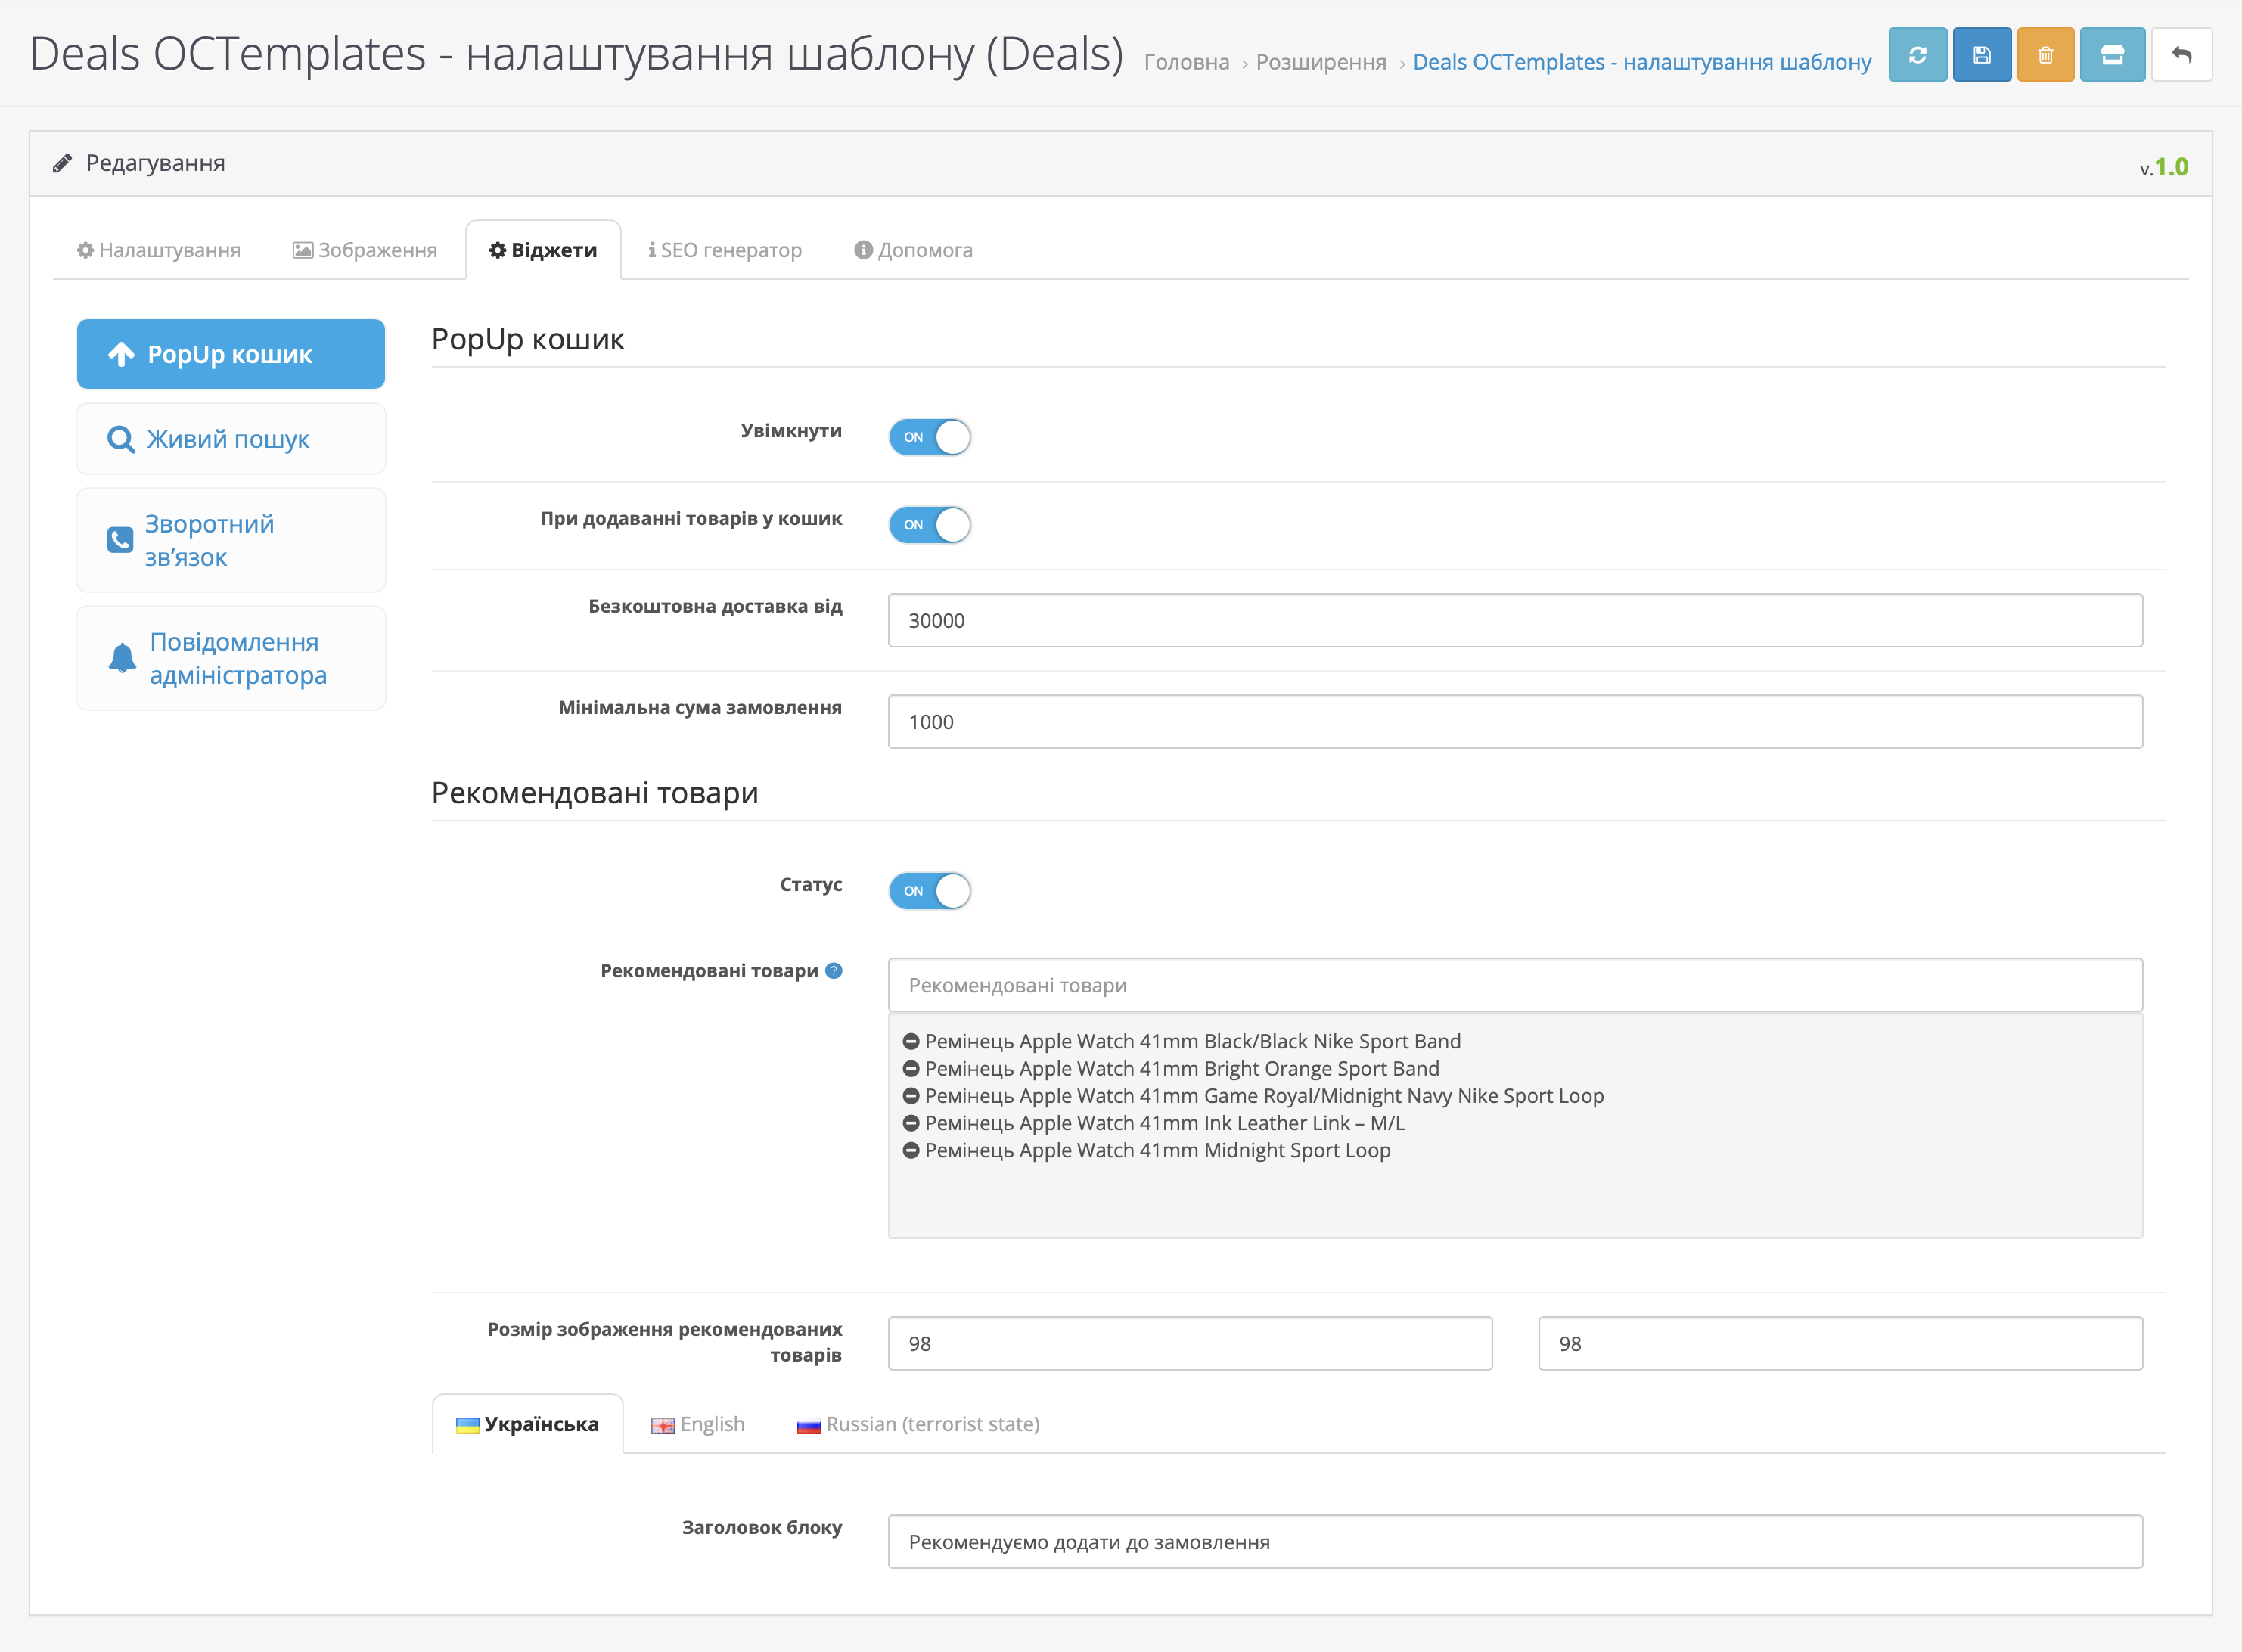Follow the Розширення breadcrumb link
This screenshot has height=1652, width=2242.
[x=1321, y=62]
